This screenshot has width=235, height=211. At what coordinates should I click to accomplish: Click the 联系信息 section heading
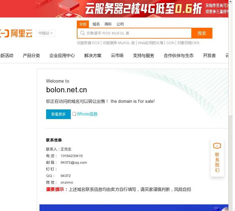click(54, 140)
